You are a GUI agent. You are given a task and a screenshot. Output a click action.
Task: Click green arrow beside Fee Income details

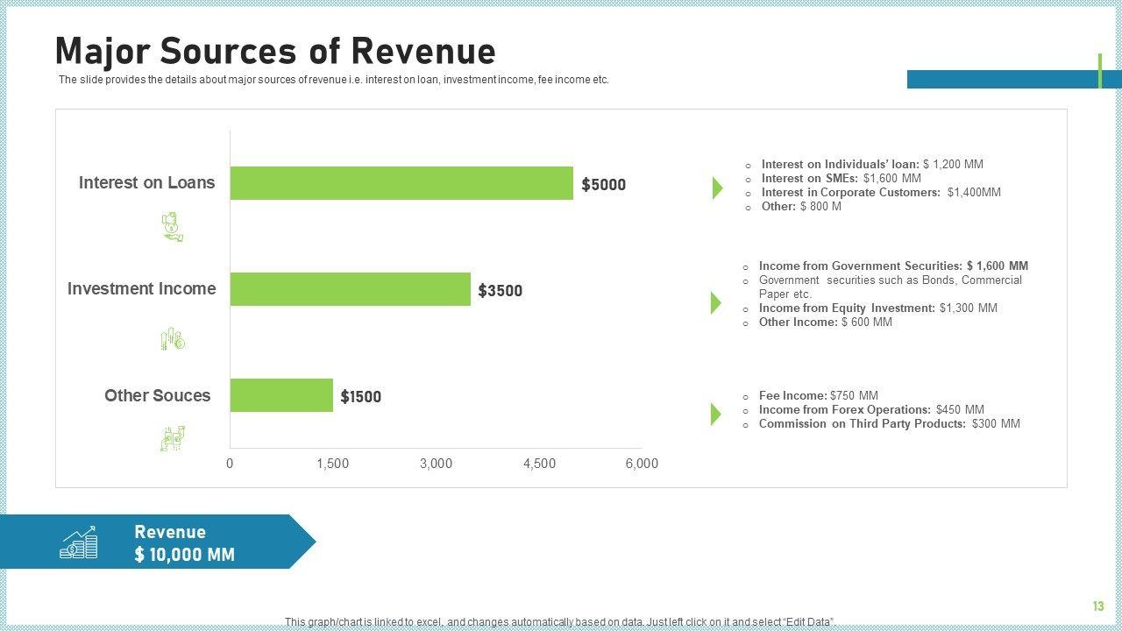tap(715, 414)
